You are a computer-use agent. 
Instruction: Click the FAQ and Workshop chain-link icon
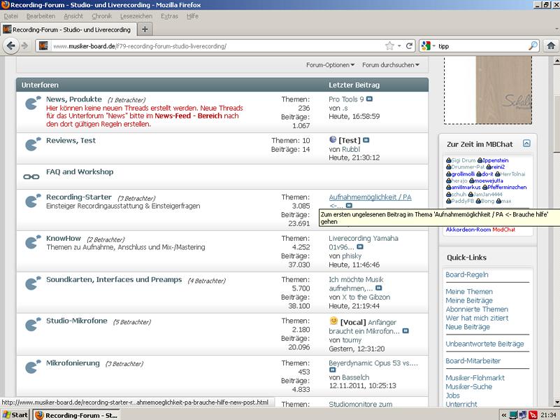click(x=31, y=176)
